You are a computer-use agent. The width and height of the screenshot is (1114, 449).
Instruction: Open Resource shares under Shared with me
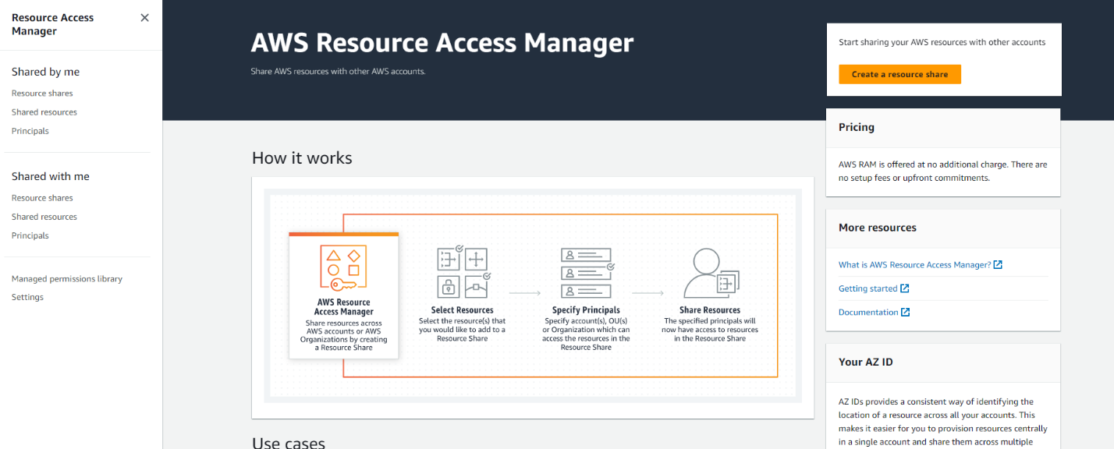pyautogui.click(x=42, y=198)
